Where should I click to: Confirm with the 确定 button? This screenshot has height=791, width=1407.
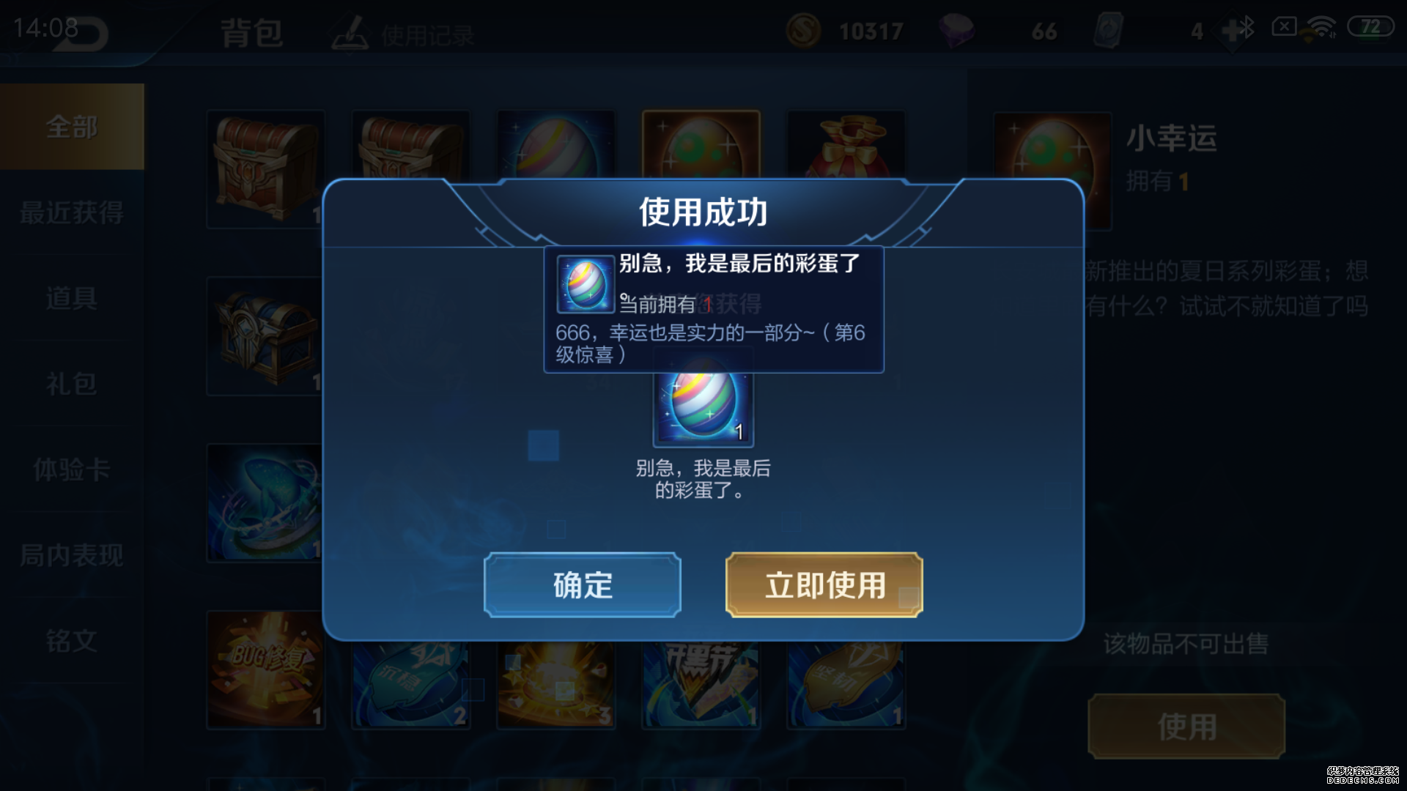pyautogui.click(x=583, y=584)
